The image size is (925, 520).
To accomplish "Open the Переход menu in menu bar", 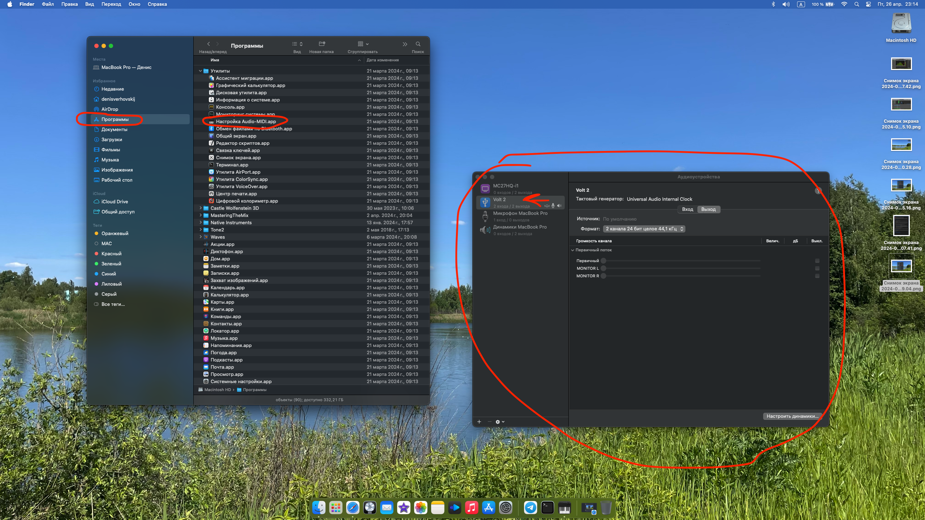I will [x=111, y=4].
